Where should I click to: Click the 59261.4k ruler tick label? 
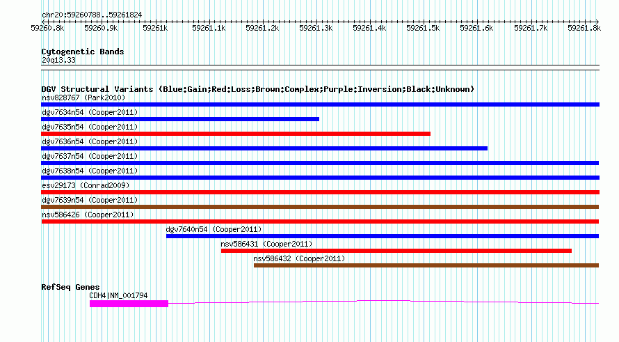click(x=369, y=28)
